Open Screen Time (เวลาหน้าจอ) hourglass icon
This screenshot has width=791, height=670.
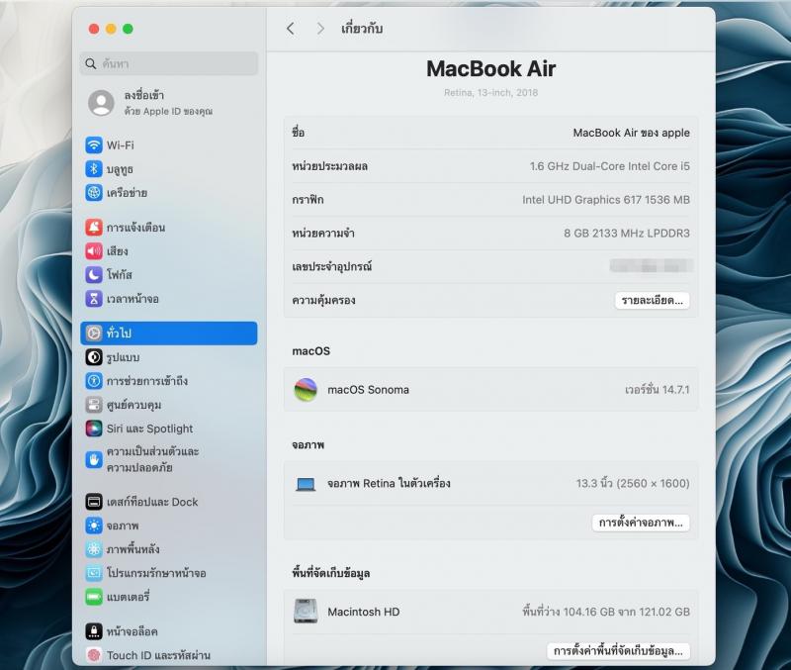pos(94,299)
